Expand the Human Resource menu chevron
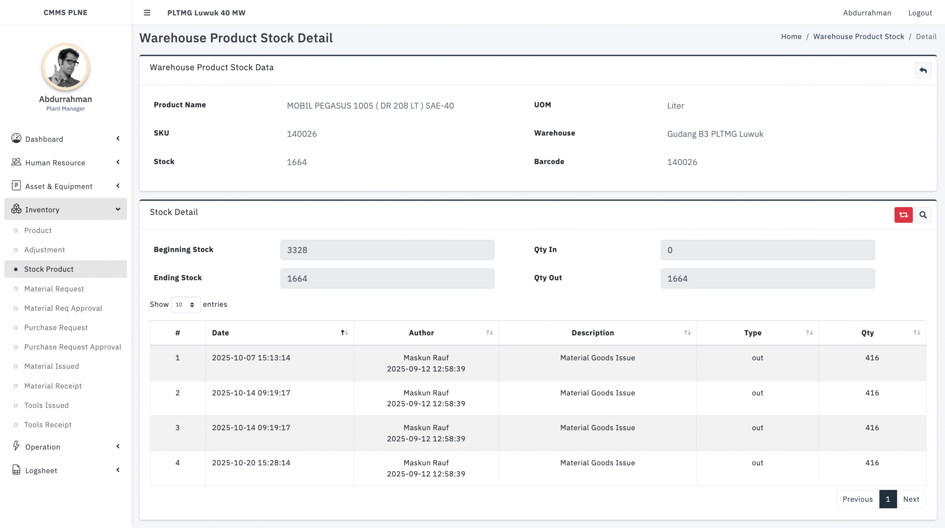The image size is (945, 528). pos(118,162)
